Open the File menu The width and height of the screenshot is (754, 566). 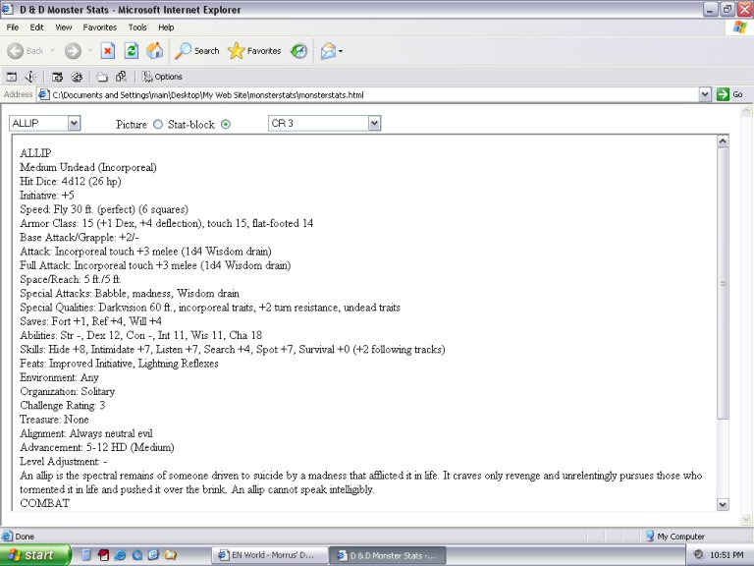(x=13, y=28)
